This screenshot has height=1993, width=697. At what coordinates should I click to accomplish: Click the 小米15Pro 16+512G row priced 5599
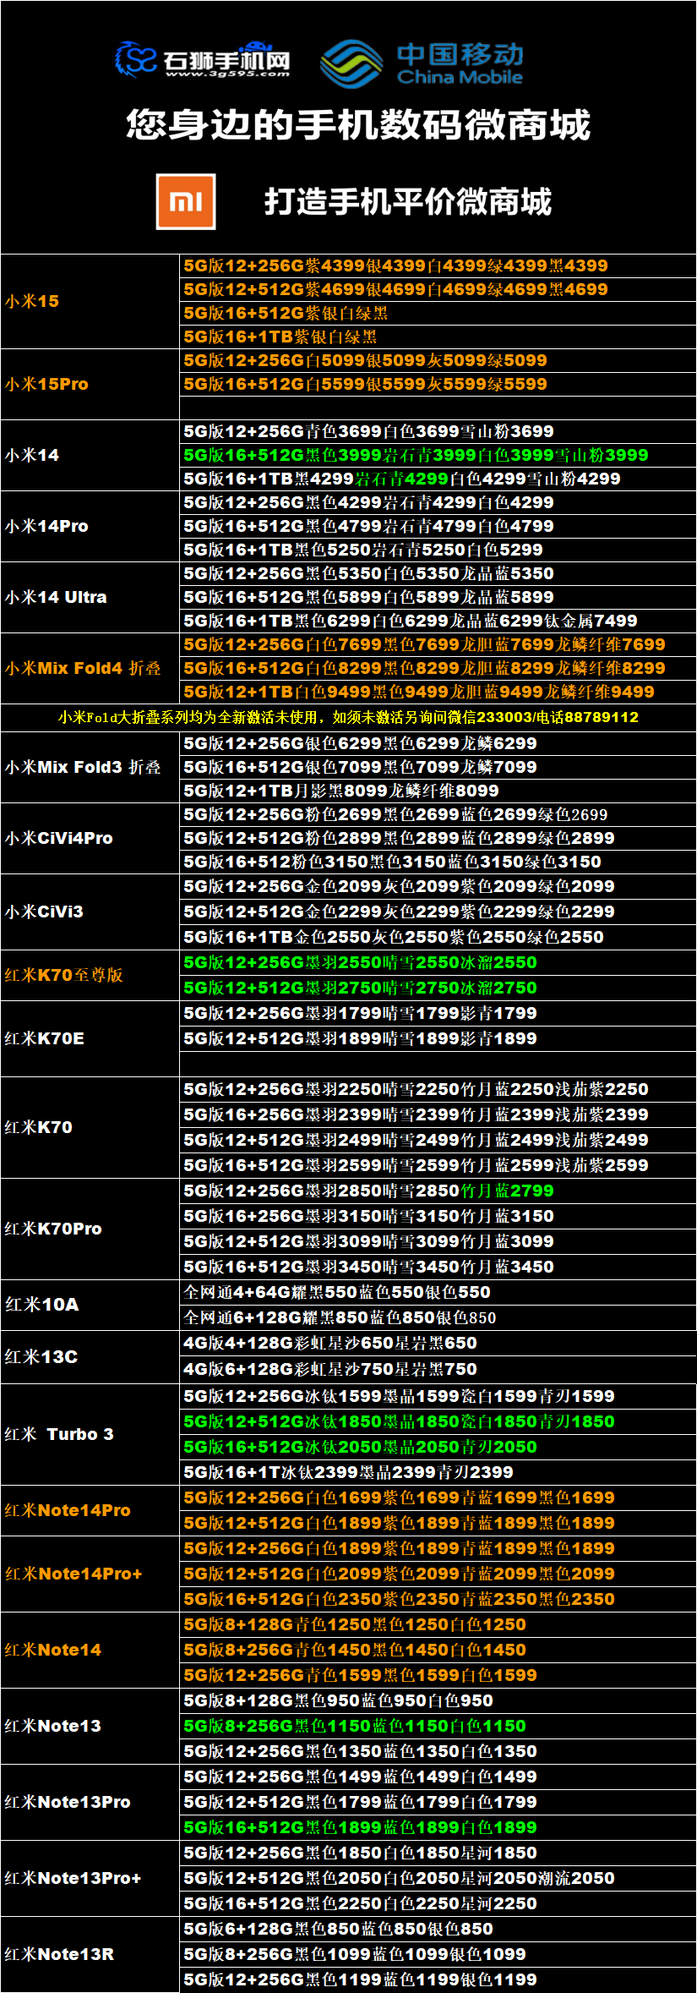click(438, 384)
